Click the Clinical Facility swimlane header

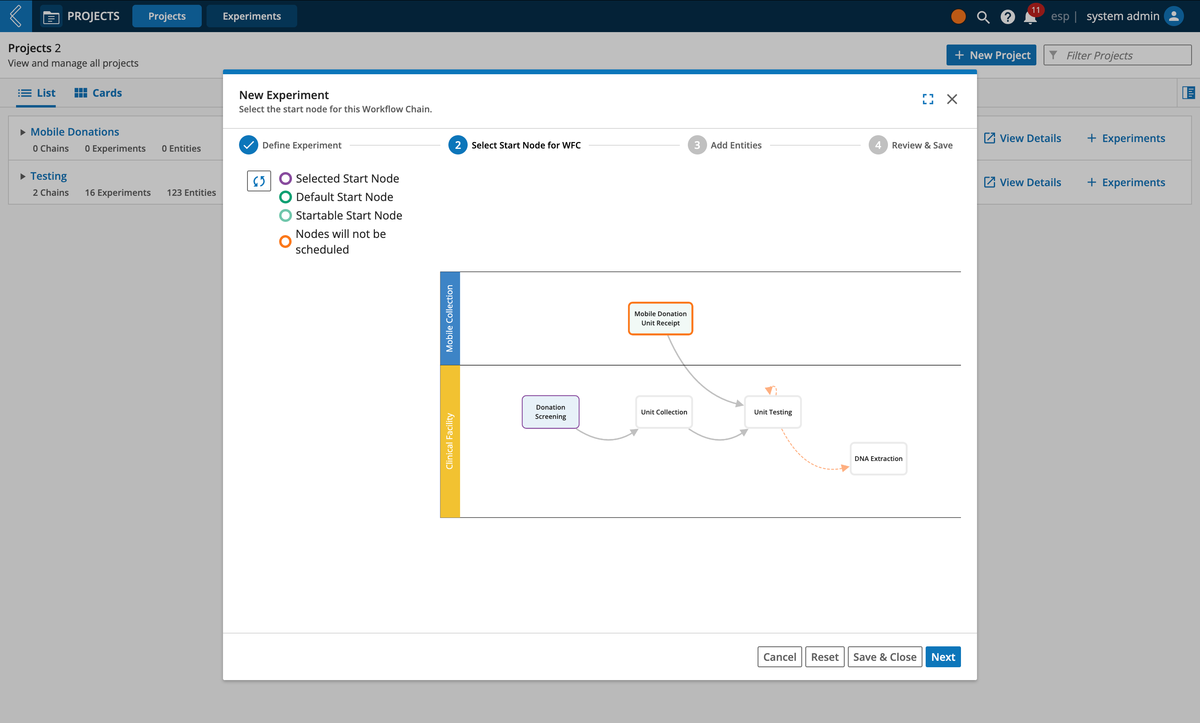(x=450, y=441)
